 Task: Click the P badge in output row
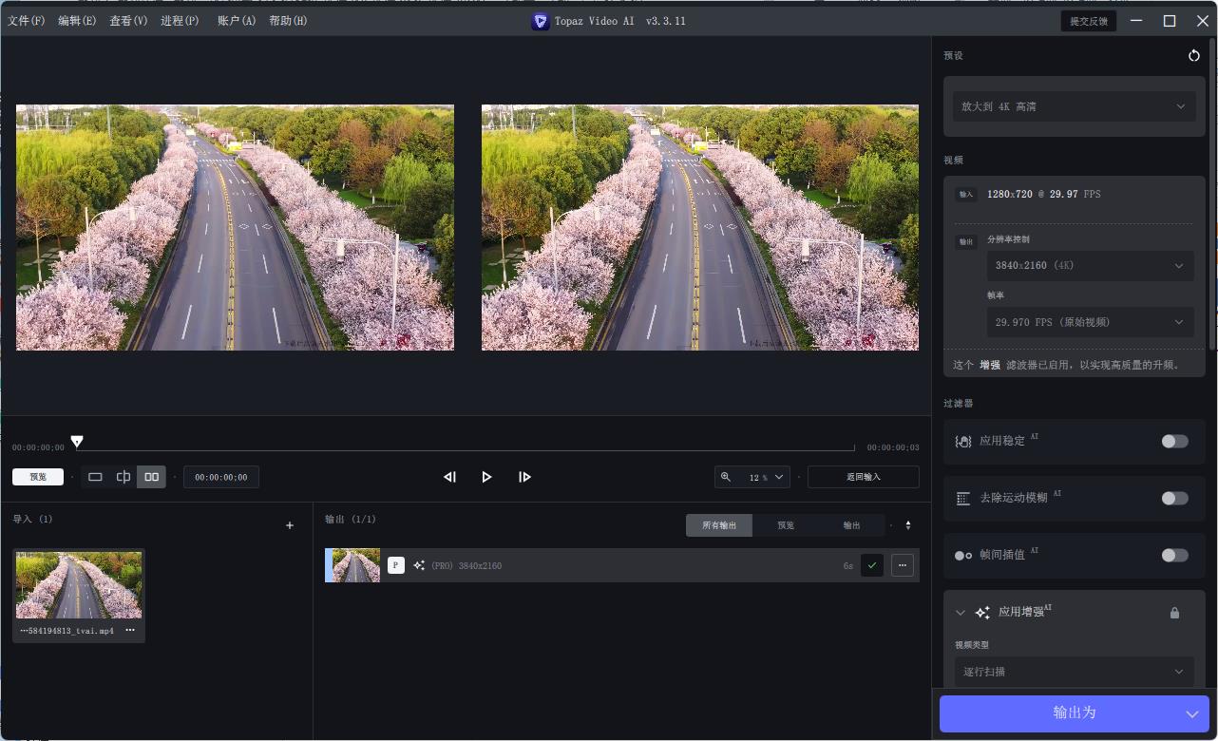[396, 565]
